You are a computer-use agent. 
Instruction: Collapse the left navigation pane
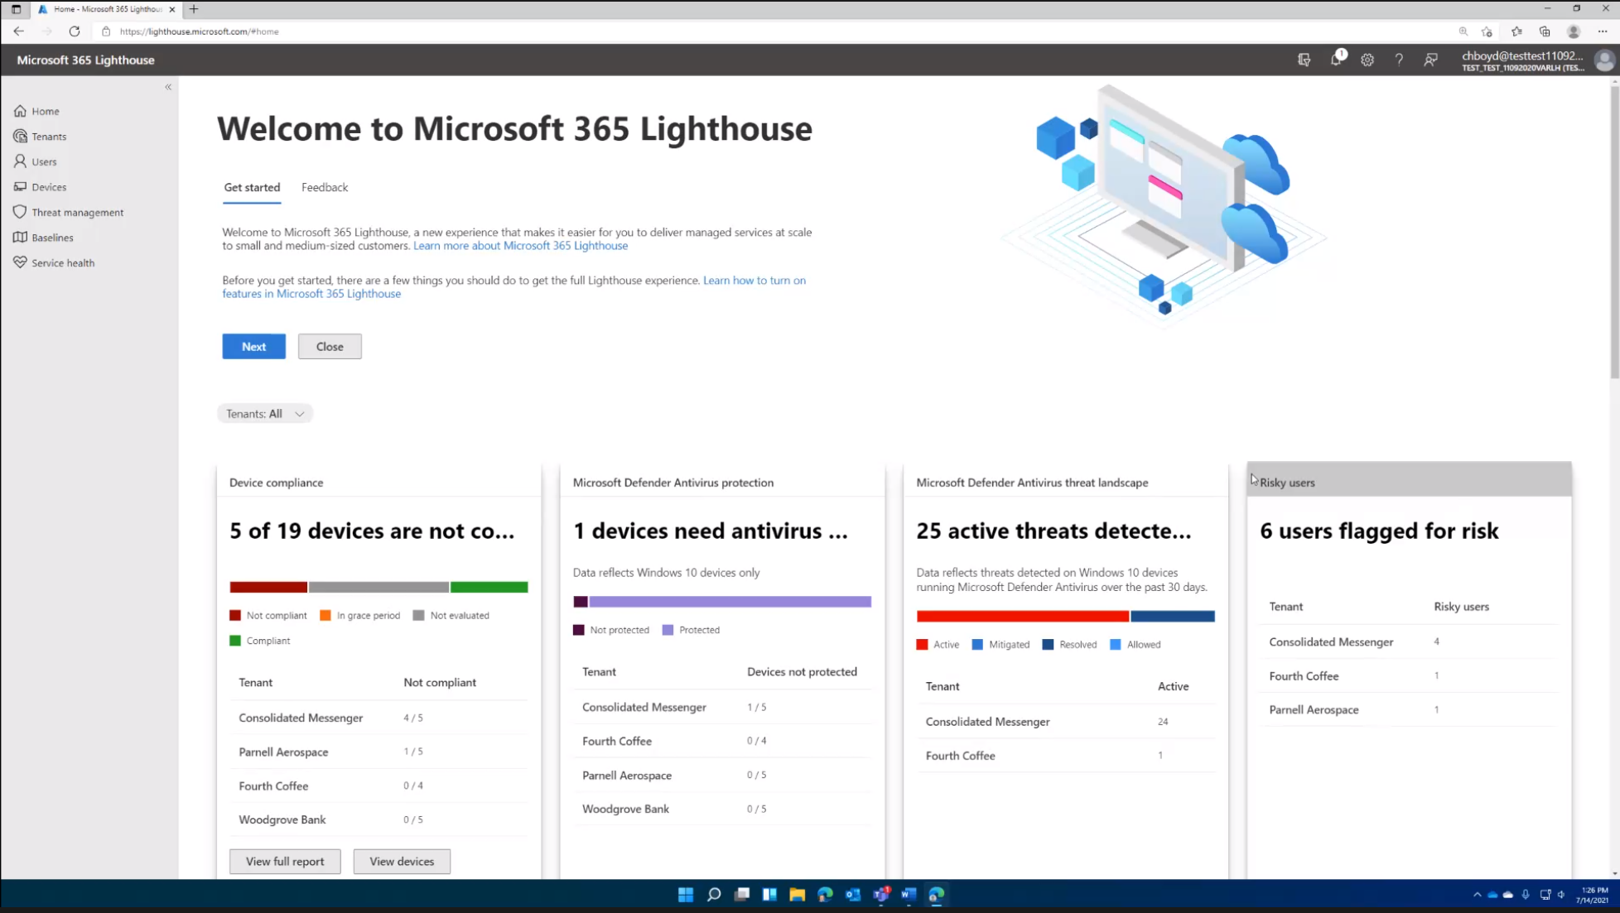pyautogui.click(x=168, y=87)
